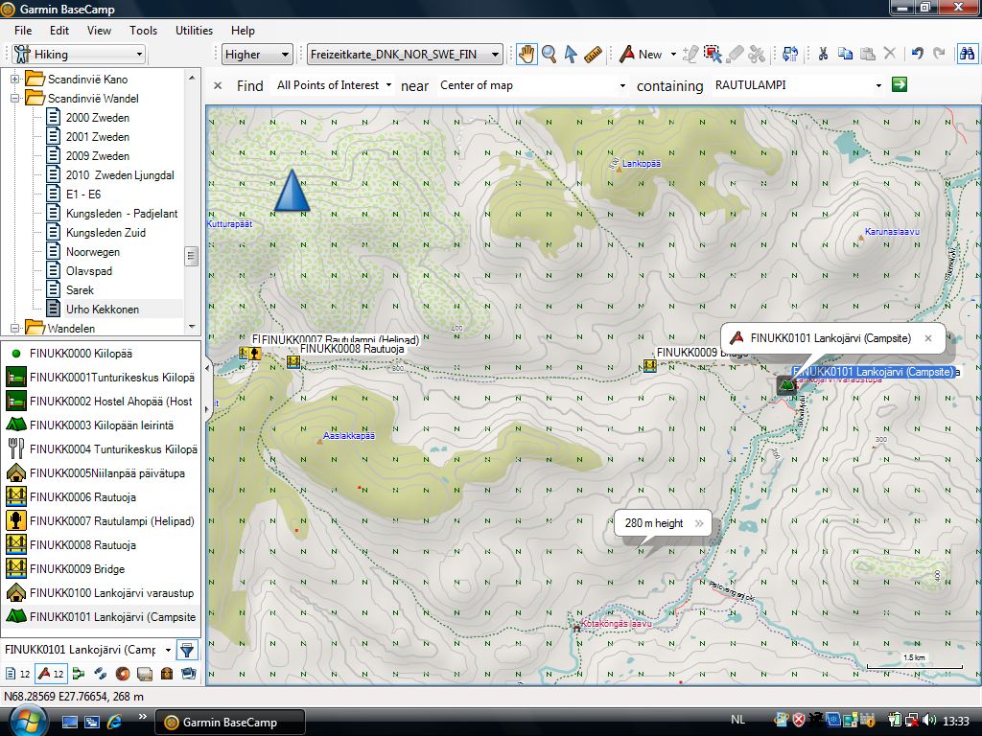Open the Utilities menu
The image size is (982, 736).
click(194, 31)
